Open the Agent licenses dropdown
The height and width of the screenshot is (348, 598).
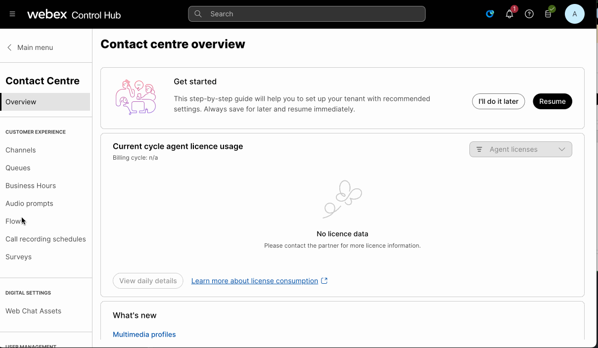pos(520,149)
